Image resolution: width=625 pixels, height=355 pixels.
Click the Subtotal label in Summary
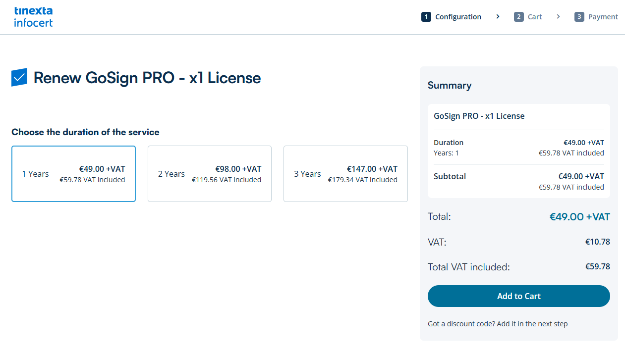(450, 176)
